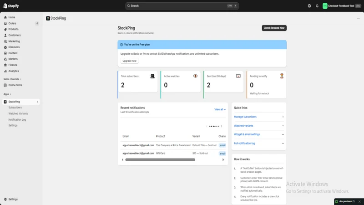Open the three-dot app menu
Image resolution: width=364 pixels, height=205 pixels.
pos(358,18)
